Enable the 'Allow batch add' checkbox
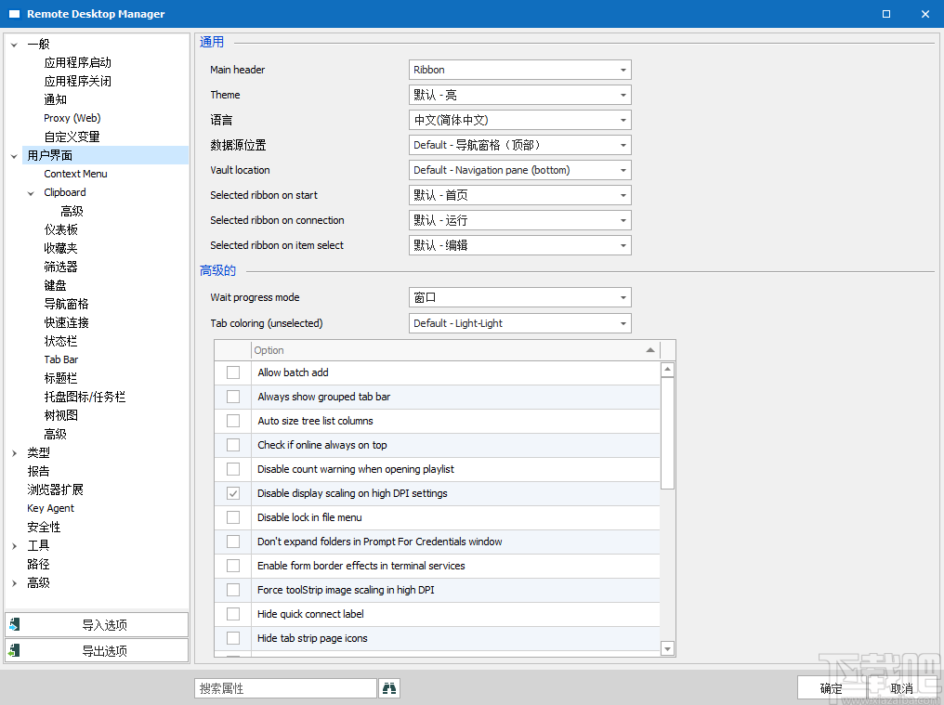The width and height of the screenshot is (944, 705). click(x=234, y=372)
